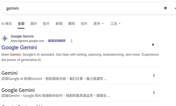Click the description starting 認識Gemini，Google 的AI

[56, 96]
